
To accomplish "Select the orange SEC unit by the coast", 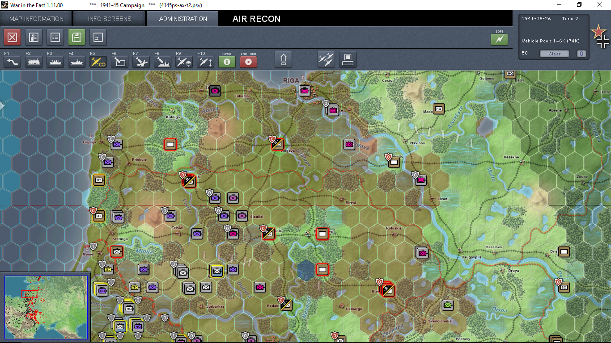I will (x=99, y=180).
